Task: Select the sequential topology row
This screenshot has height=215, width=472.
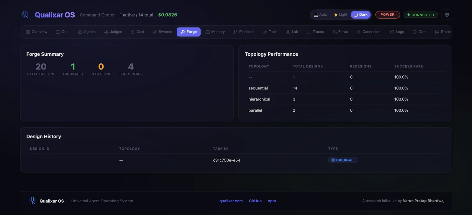Action: 345,88
